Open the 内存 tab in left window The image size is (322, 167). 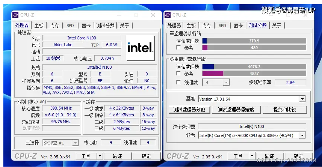[x=54, y=26]
